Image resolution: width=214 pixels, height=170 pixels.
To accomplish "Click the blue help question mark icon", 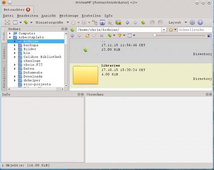I will pos(200,22).
